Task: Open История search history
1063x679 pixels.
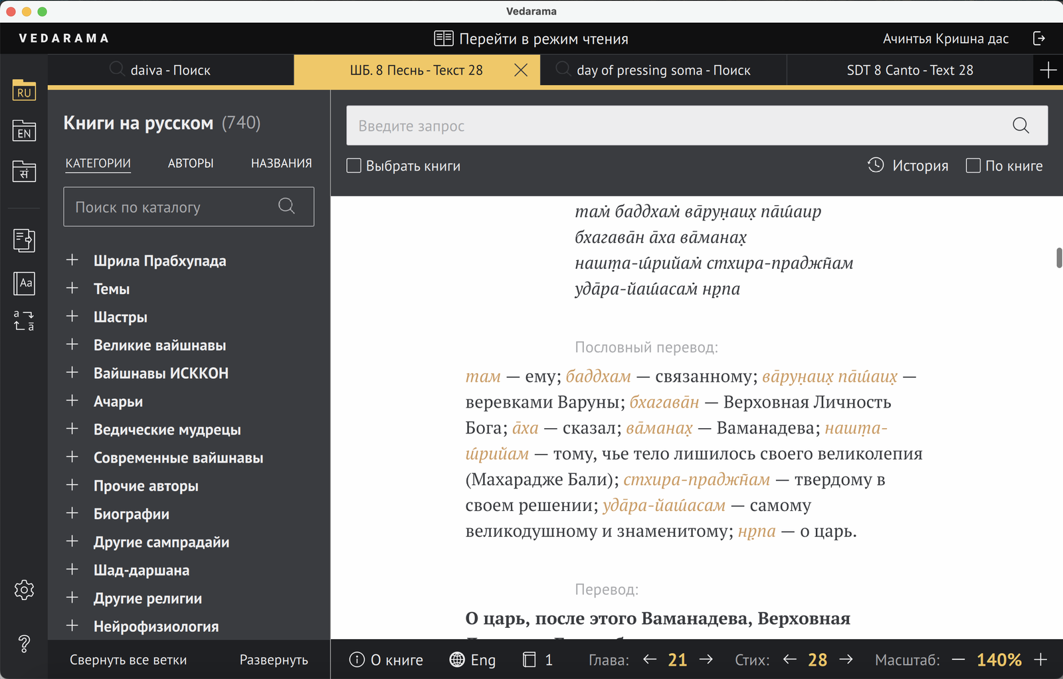Action: tap(908, 166)
